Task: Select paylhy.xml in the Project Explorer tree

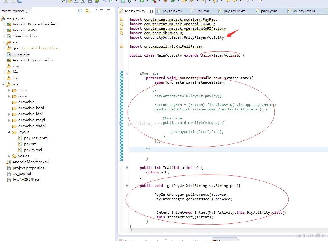Action: point(33,150)
